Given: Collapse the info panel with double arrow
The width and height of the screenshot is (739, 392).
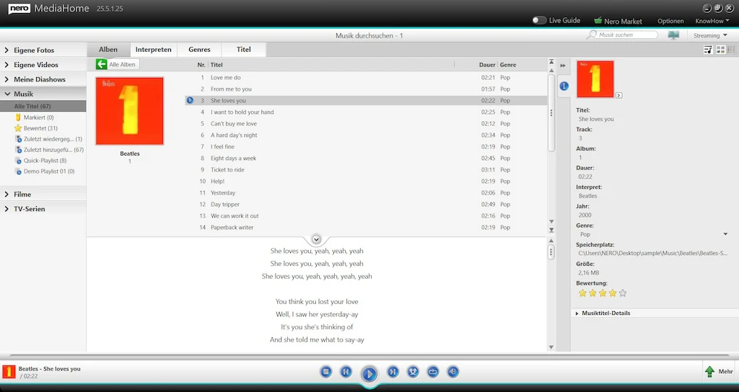Looking at the screenshot, I should point(563,66).
